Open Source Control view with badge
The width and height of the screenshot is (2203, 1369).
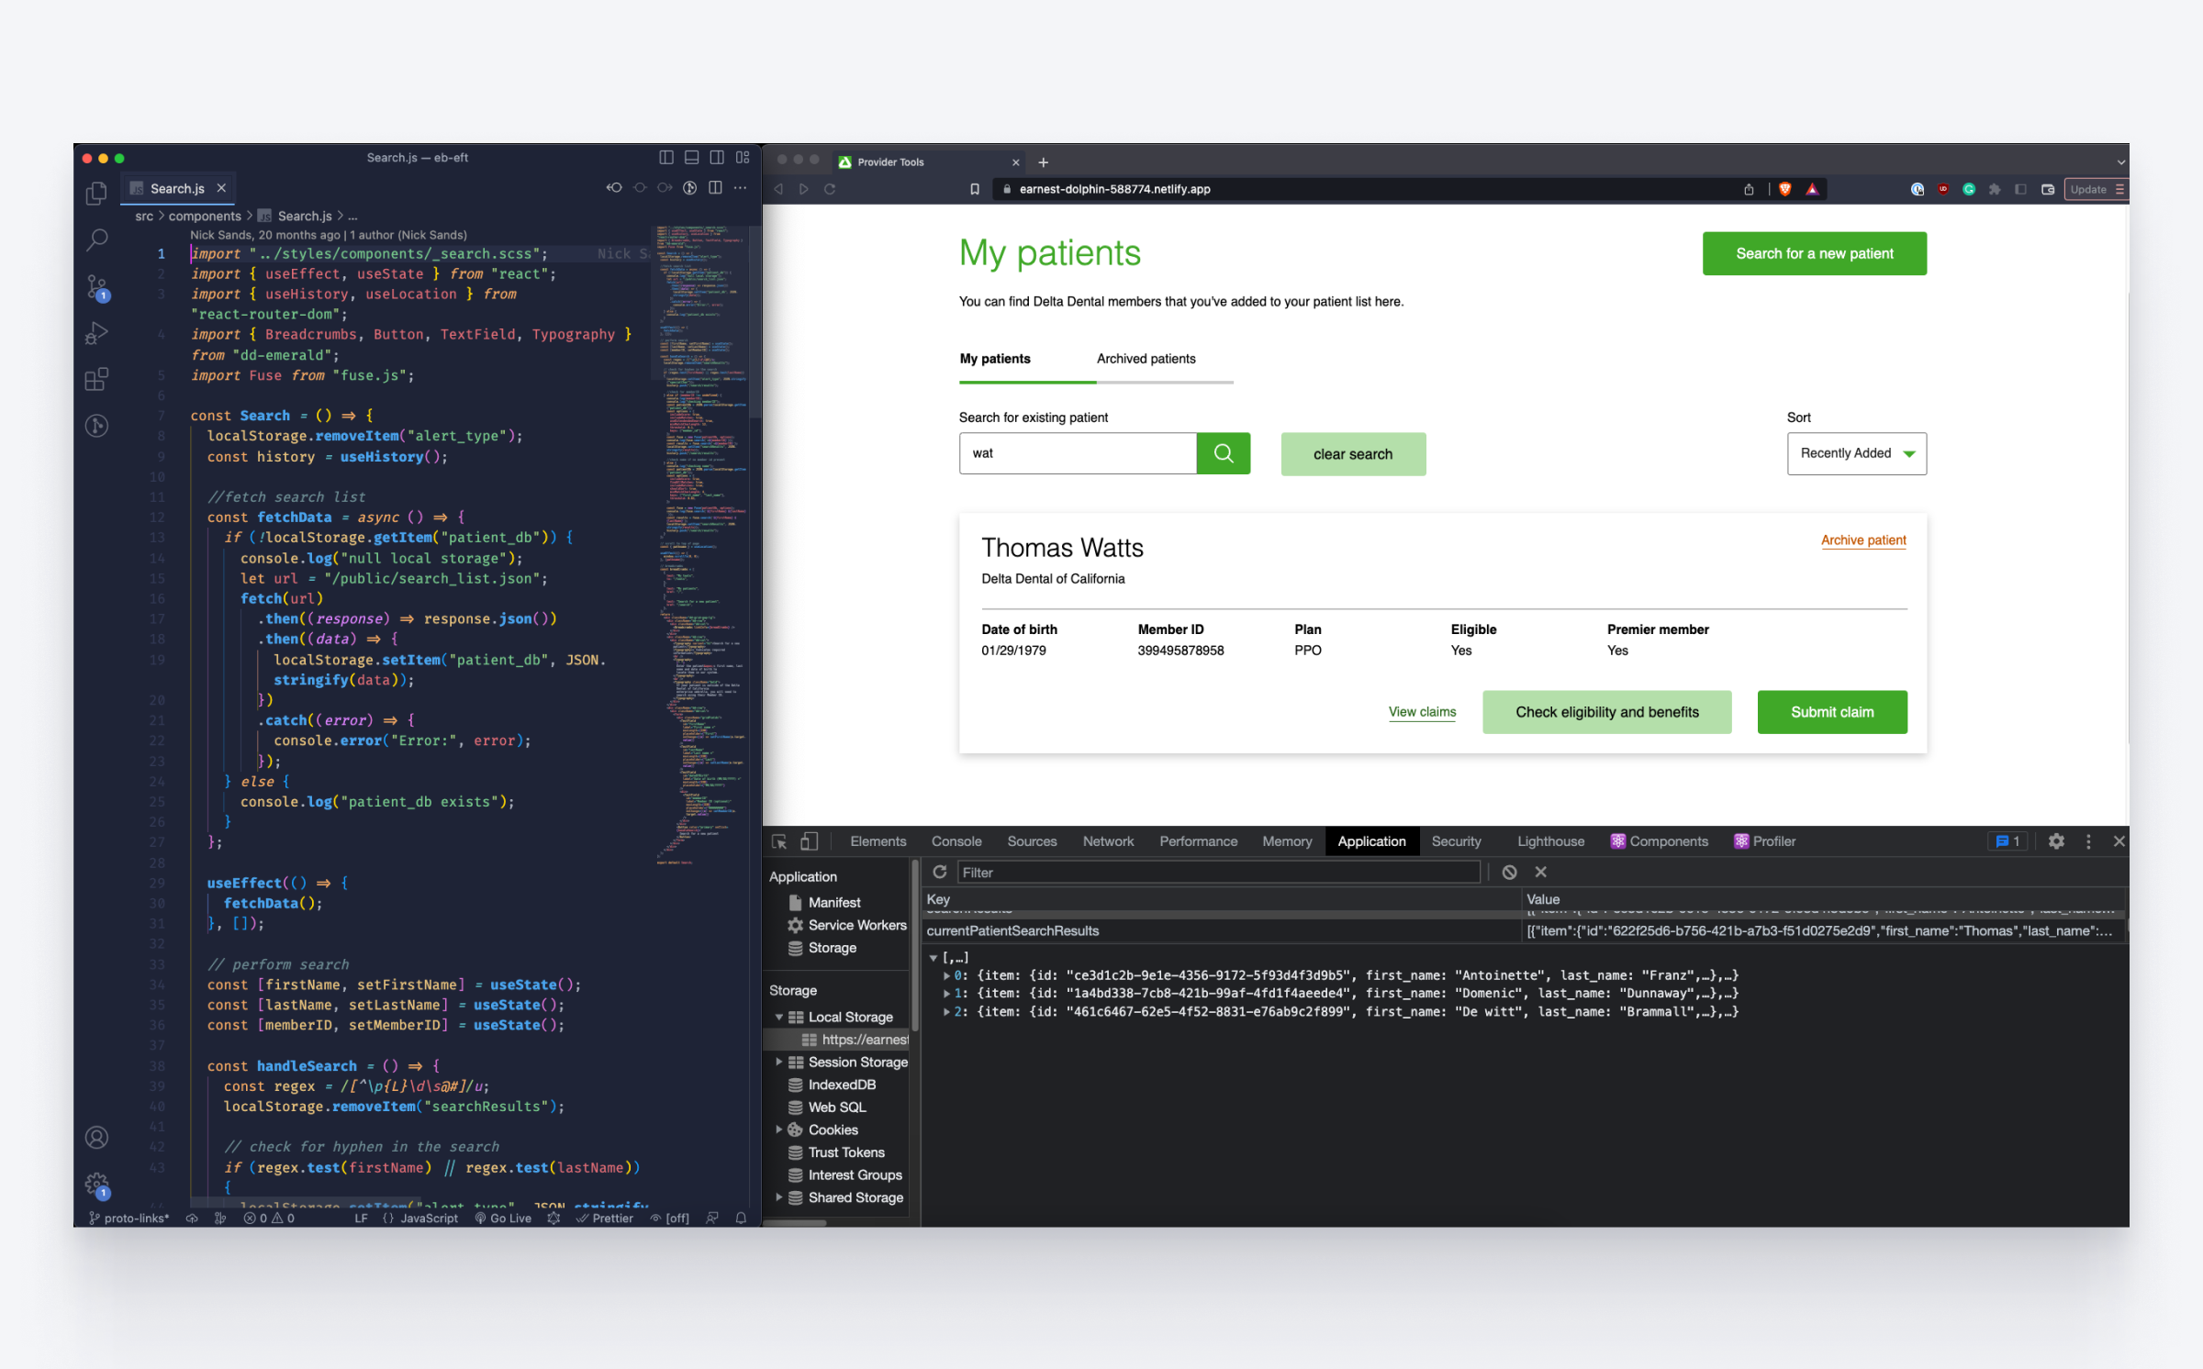point(97,287)
